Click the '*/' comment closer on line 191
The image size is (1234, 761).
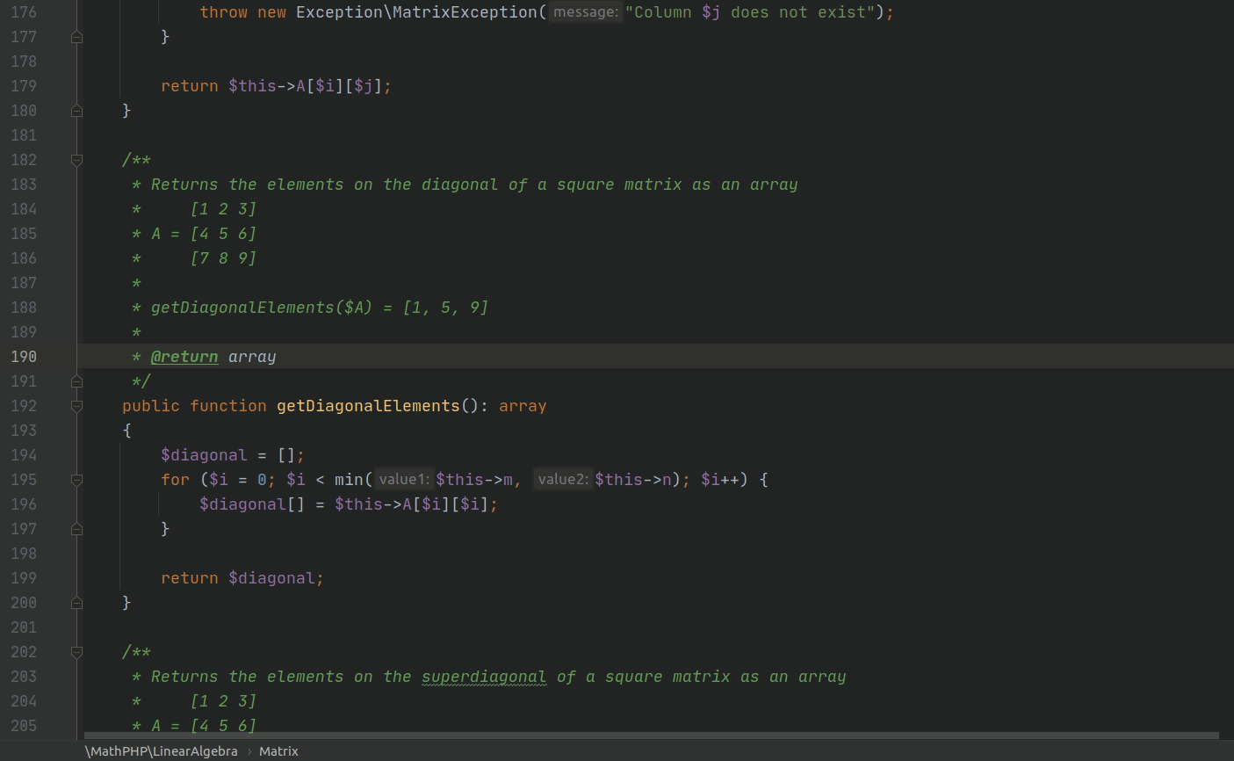pos(141,381)
